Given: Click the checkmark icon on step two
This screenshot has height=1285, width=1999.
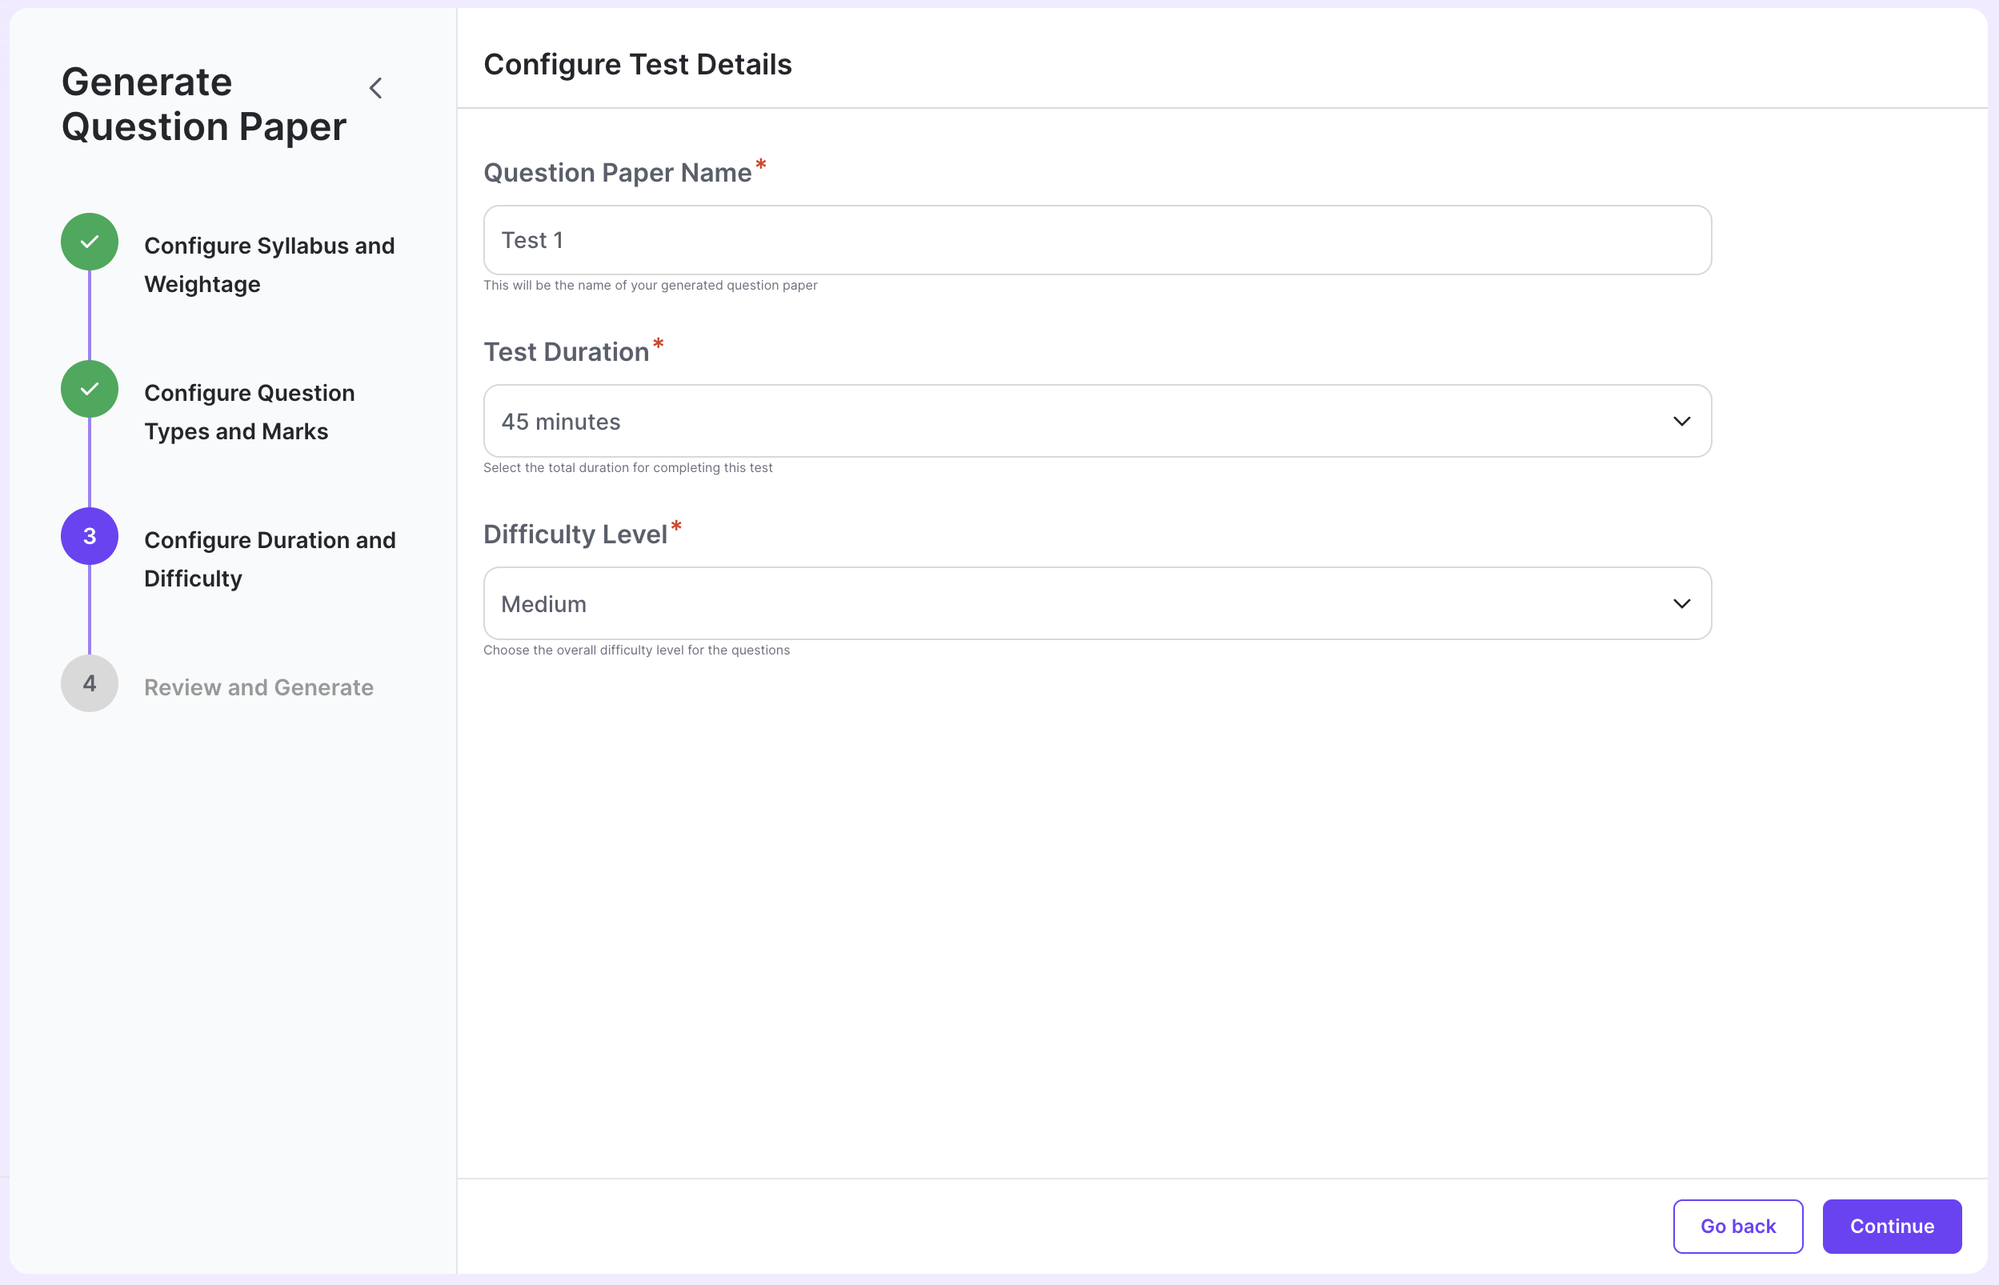Looking at the screenshot, I should coord(89,389).
